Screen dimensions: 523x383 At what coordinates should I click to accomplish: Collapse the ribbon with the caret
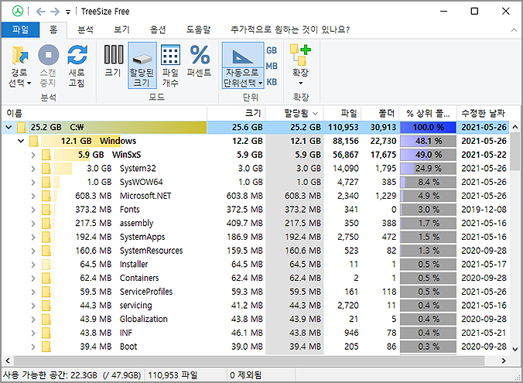pos(514,30)
